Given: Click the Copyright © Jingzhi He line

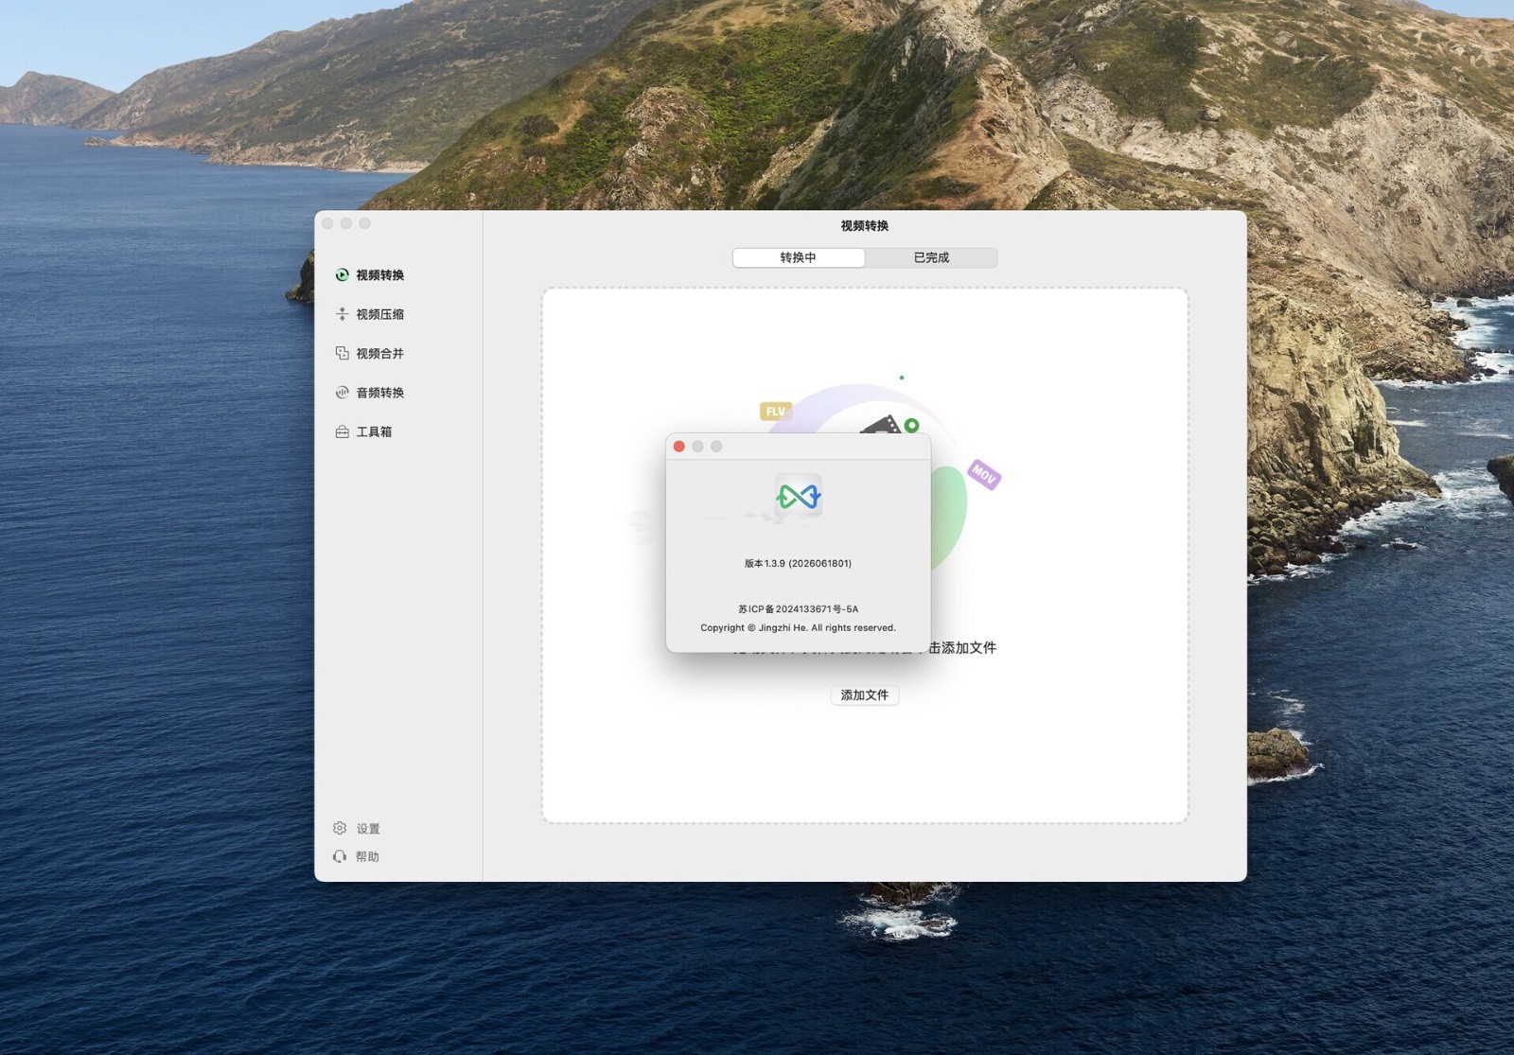Looking at the screenshot, I should 798,627.
